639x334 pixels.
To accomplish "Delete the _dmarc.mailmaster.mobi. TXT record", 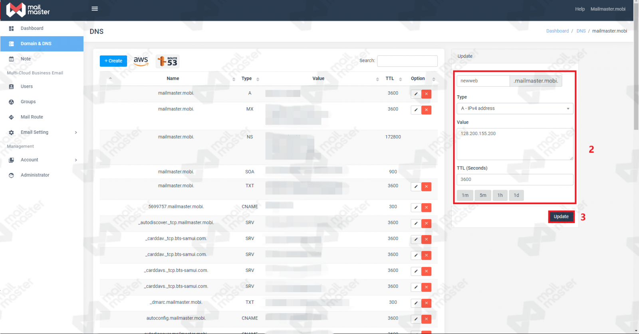I will pyautogui.click(x=426, y=303).
